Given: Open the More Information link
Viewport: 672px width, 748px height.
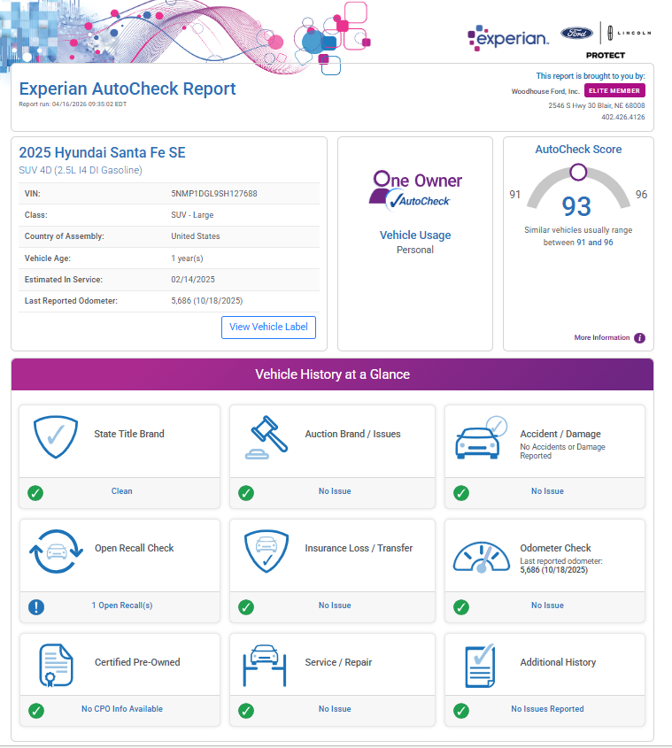Looking at the screenshot, I should click(x=602, y=337).
